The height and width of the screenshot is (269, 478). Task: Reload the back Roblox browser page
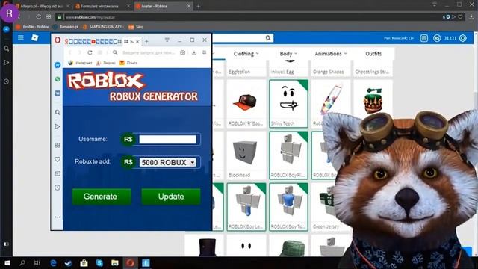tap(38, 16)
